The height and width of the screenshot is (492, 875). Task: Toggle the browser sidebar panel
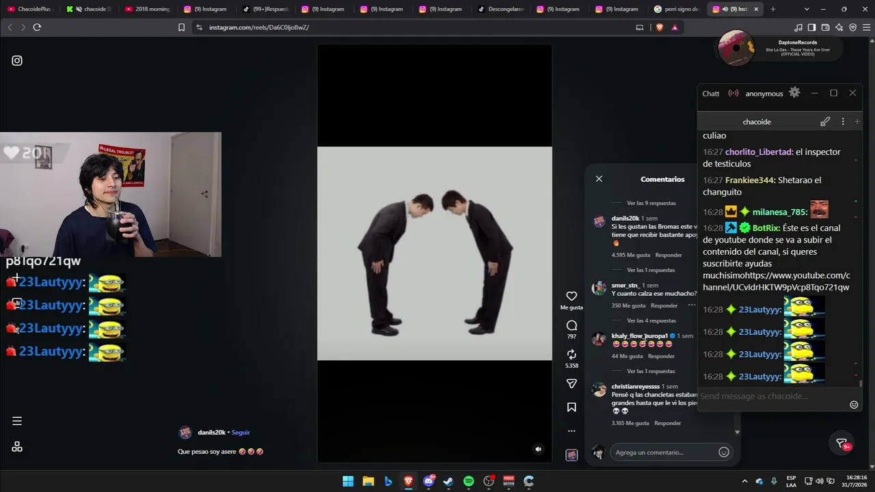pyautogui.click(x=811, y=27)
